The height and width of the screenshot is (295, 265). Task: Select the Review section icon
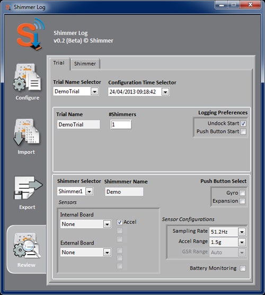pyautogui.click(x=27, y=246)
